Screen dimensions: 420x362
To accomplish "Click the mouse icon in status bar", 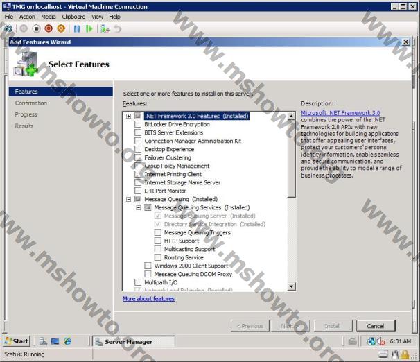I will click(x=394, y=354).
